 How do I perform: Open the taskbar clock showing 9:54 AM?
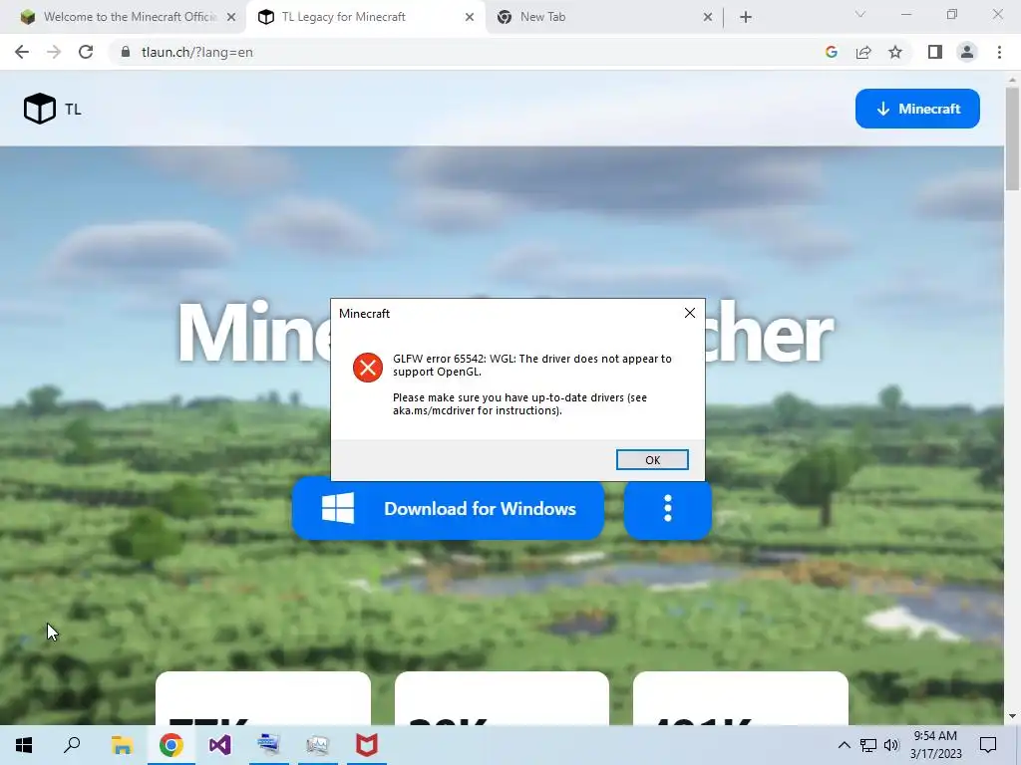pos(935,745)
